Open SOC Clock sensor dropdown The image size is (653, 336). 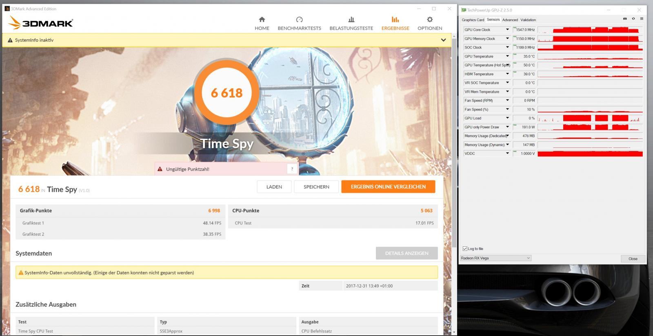[x=507, y=47]
